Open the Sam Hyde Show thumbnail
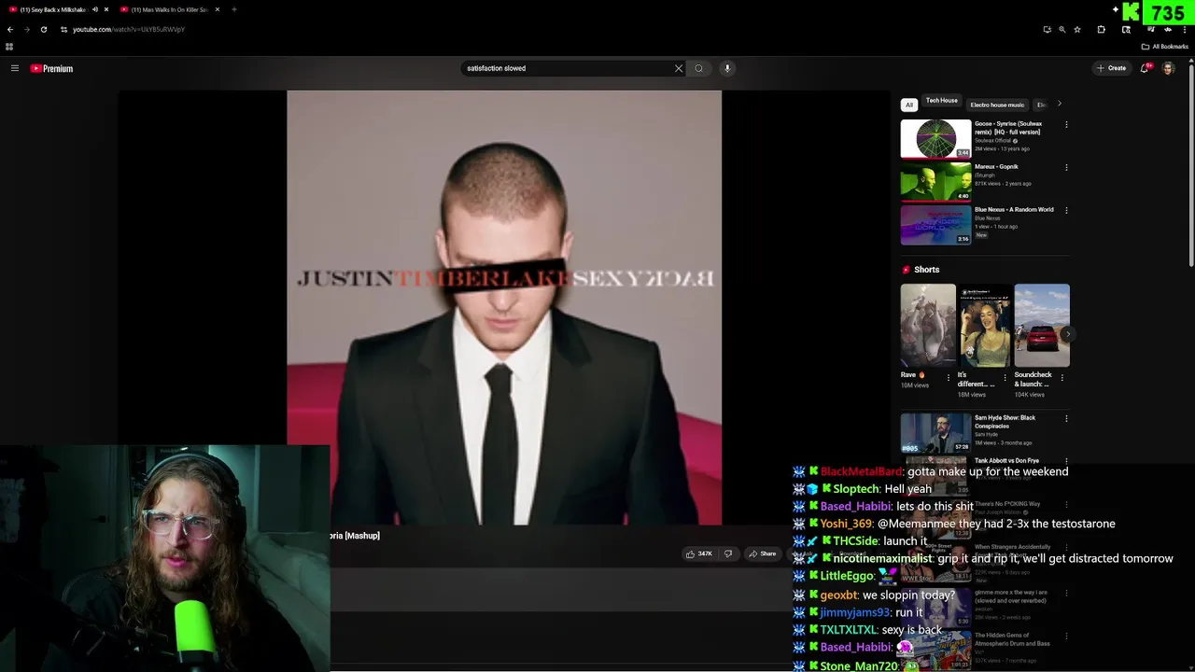The image size is (1195, 672). coord(935,433)
